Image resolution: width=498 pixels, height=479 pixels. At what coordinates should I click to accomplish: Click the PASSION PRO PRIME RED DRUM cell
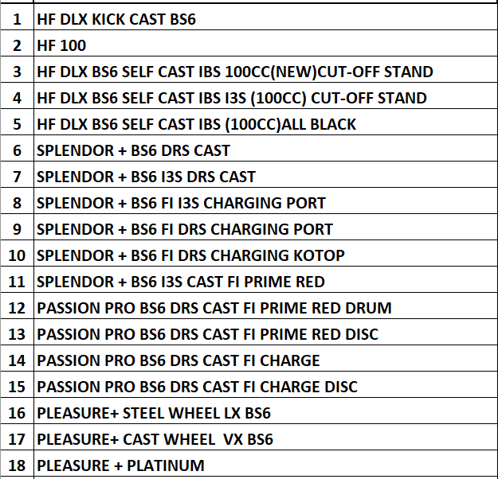coord(214,308)
